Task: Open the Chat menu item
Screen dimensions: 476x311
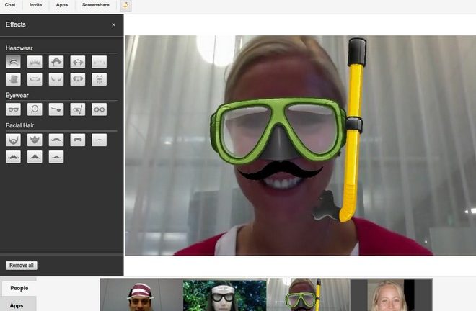Action: click(x=11, y=6)
